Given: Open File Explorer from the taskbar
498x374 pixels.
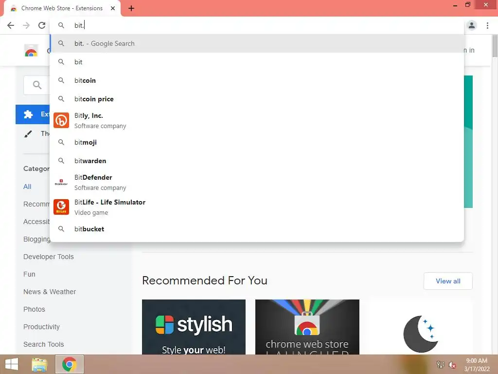Looking at the screenshot, I should click(39, 364).
